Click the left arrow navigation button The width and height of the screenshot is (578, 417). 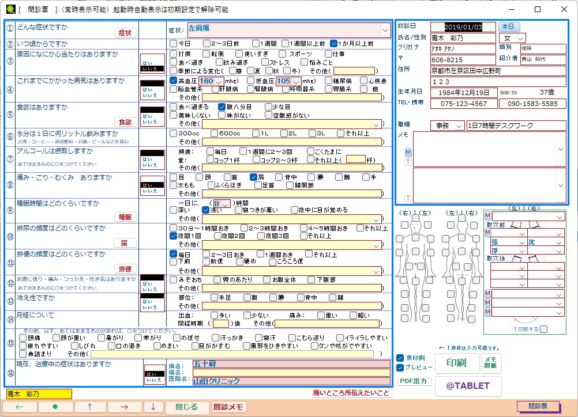click(x=20, y=407)
